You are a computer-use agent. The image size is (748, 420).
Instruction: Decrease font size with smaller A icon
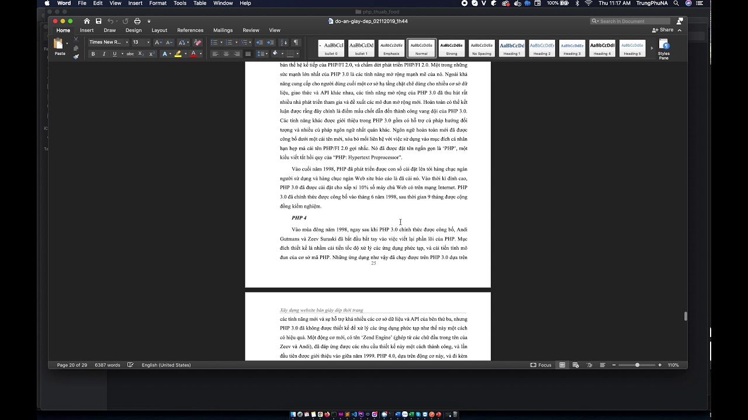169,43
